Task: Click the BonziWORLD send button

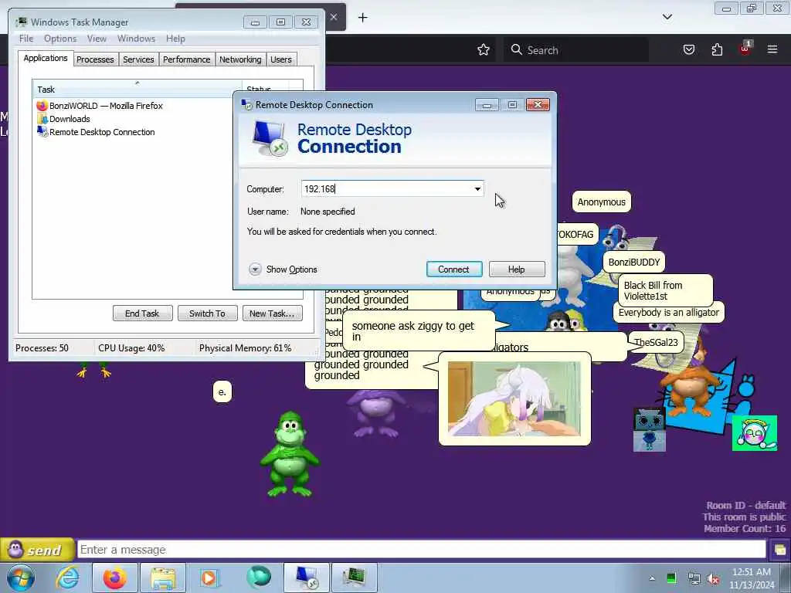Action: click(x=37, y=550)
